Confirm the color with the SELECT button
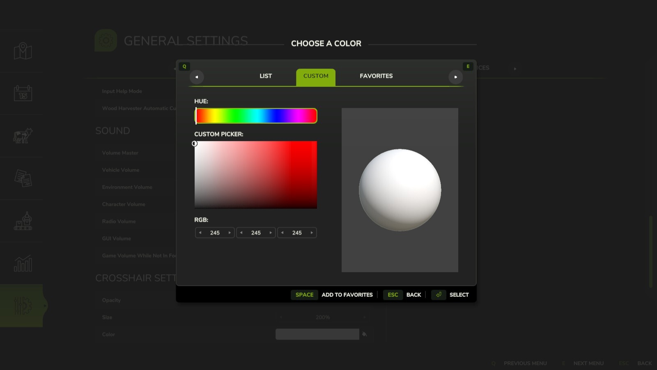The image size is (657, 370). tap(459, 295)
